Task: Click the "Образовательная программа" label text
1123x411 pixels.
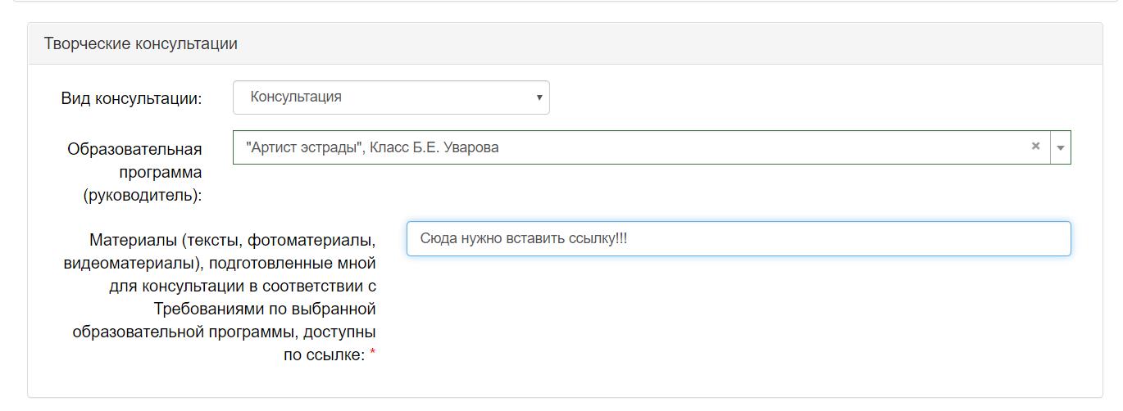Action: 134,150
